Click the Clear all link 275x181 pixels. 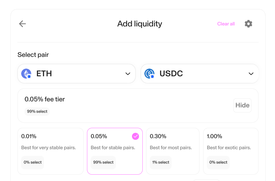click(x=226, y=24)
